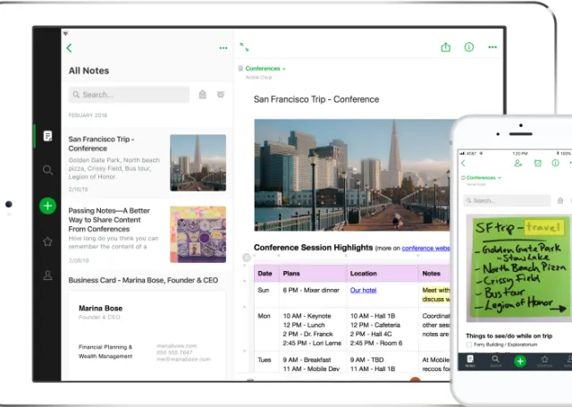Image resolution: width=572 pixels, height=407 pixels.
Task: Tap the add-person share icon on iPhone
Action: [x=518, y=163]
